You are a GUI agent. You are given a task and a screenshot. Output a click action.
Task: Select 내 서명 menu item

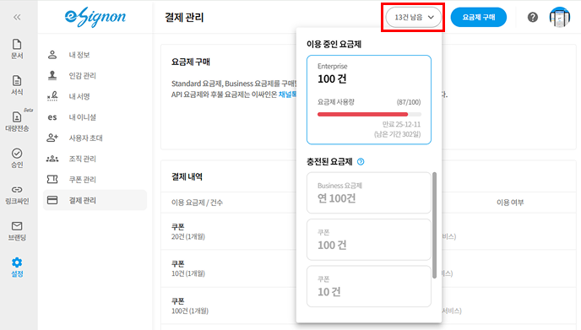[x=95, y=96]
